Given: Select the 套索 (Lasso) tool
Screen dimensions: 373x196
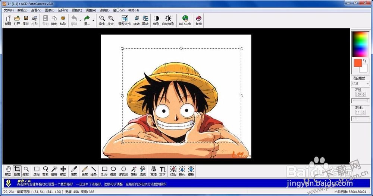Looking at the screenshot, I should pyautogui.click(x=45, y=171).
